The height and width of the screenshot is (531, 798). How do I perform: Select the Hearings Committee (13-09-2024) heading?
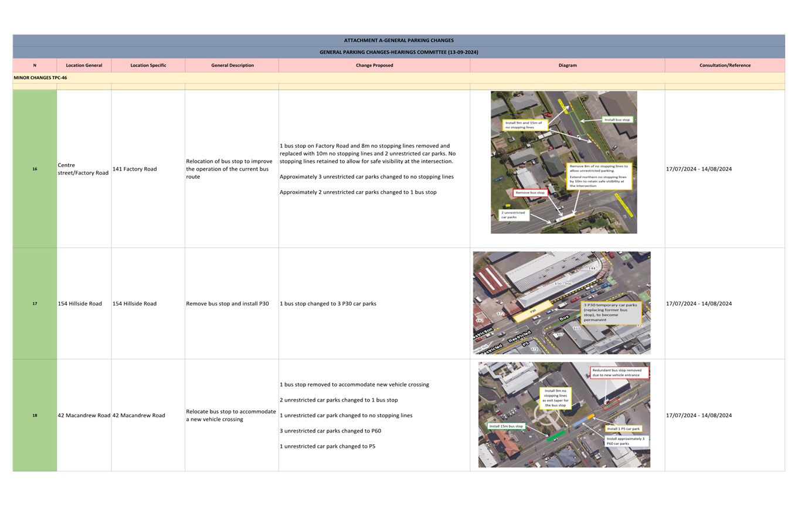399,52
